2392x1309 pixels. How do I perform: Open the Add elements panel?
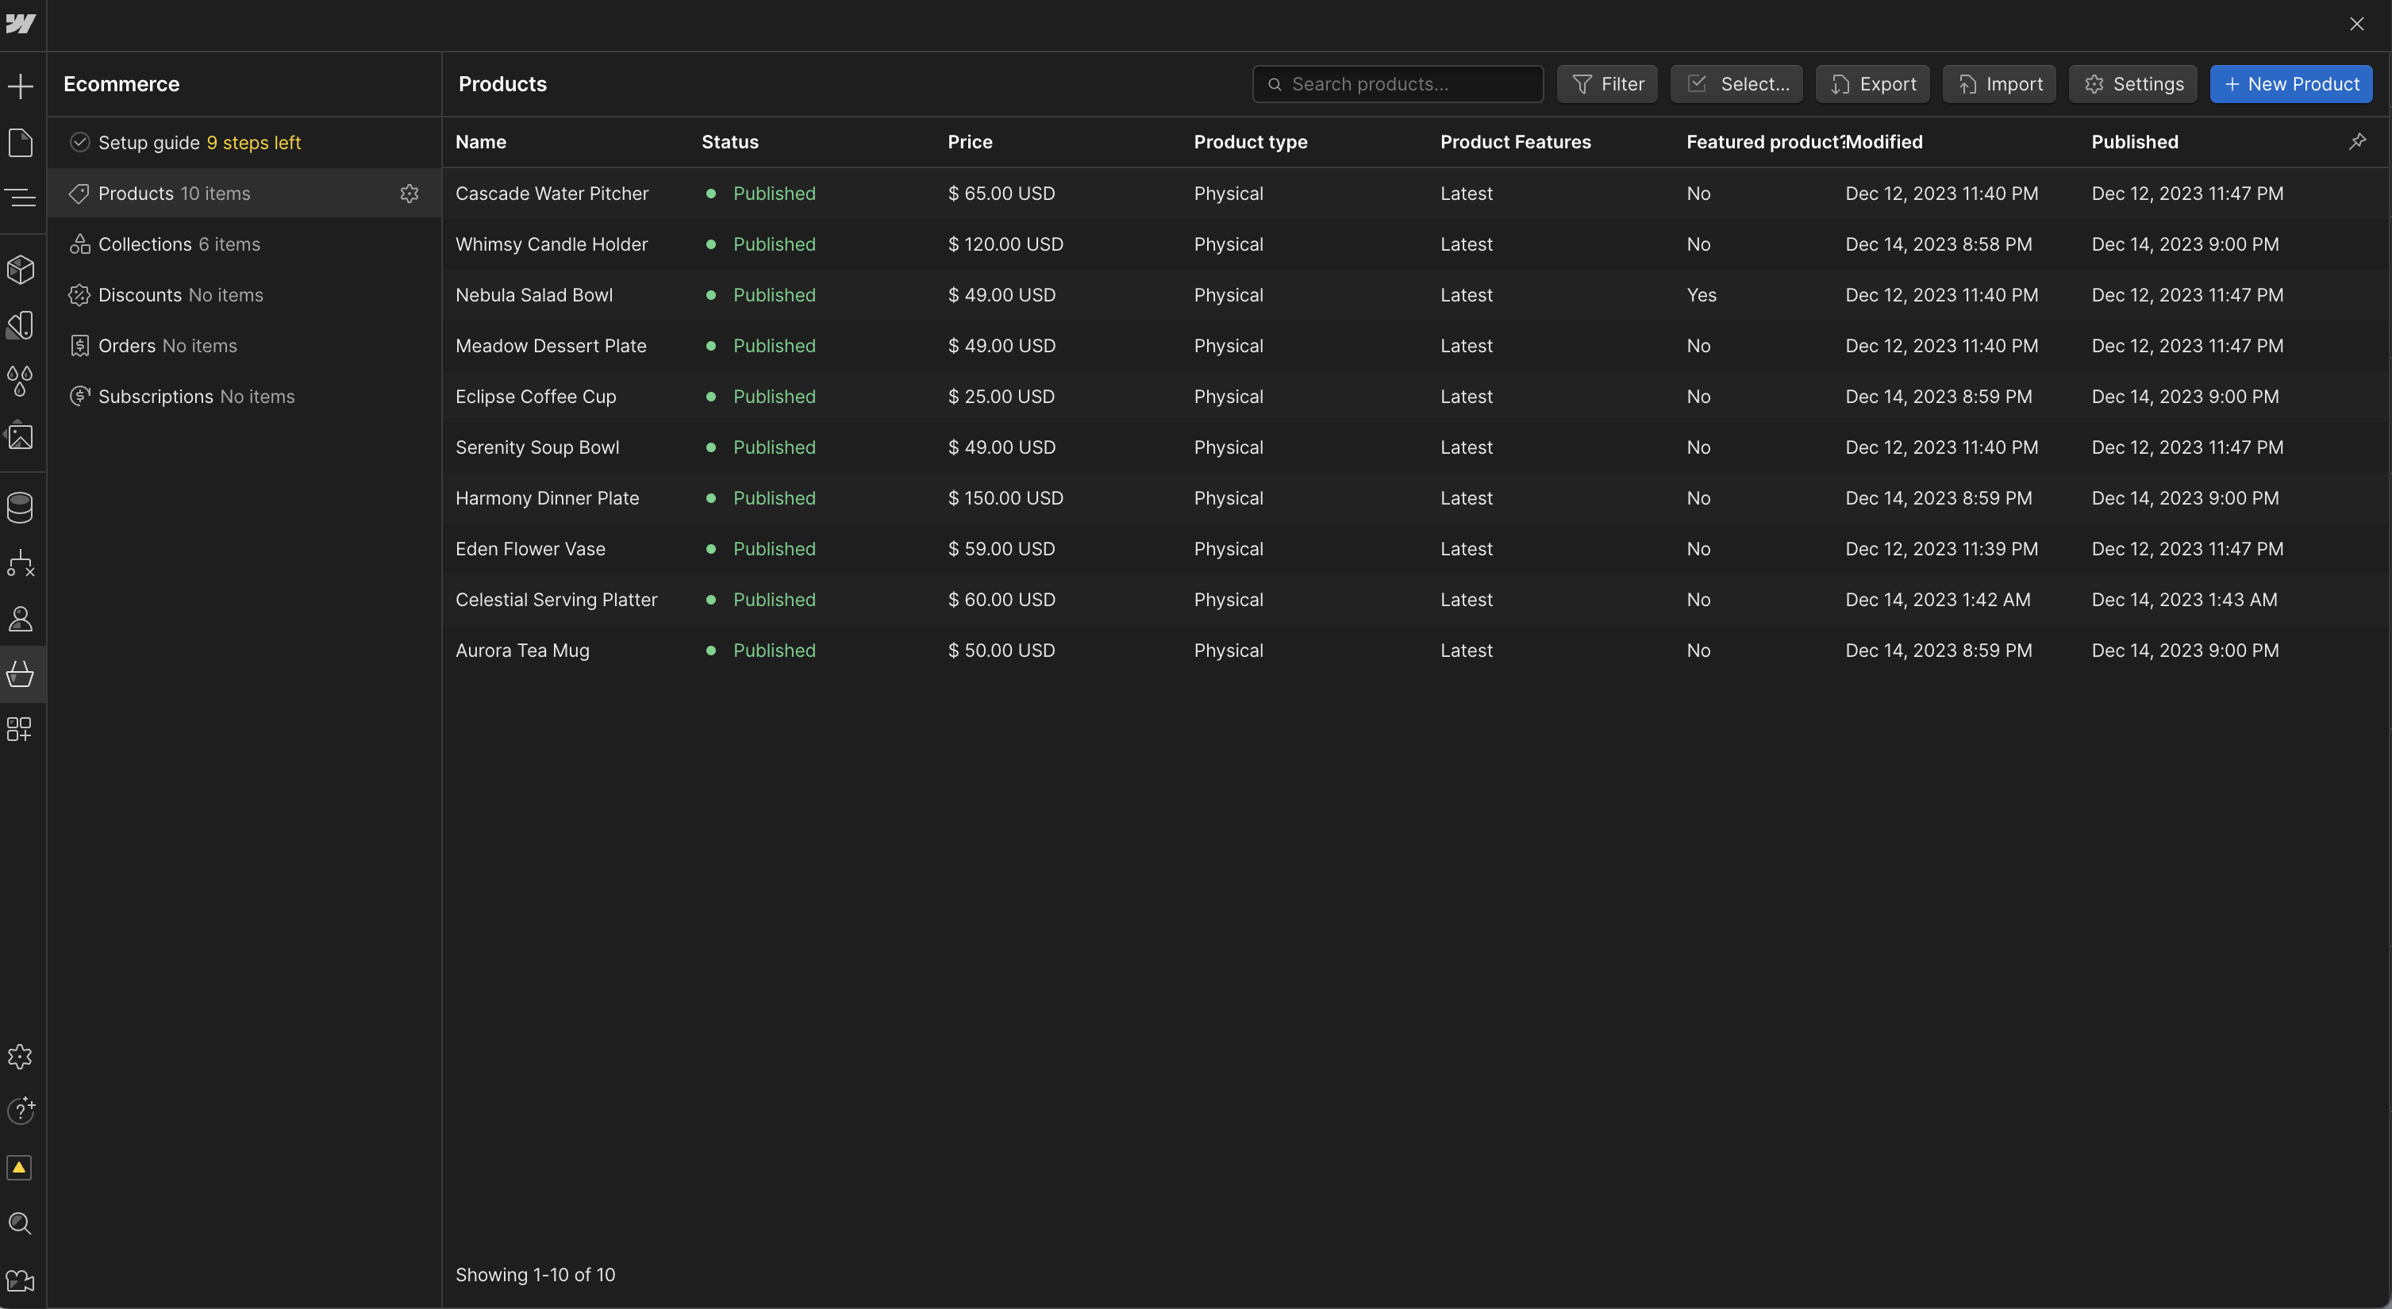[x=21, y=86]
